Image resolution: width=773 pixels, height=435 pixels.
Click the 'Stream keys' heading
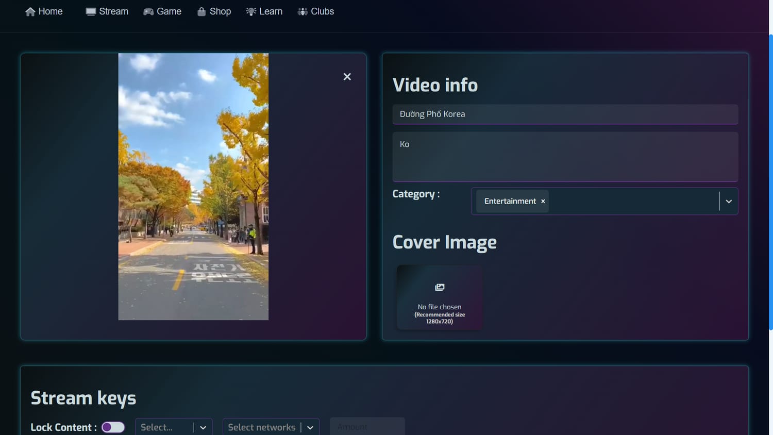click(x=83, y=398)
